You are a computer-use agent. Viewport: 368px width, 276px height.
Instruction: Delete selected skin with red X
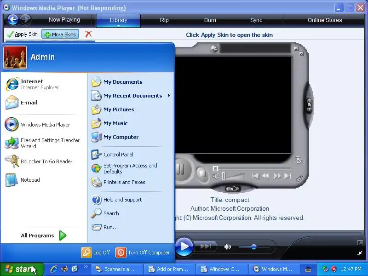(x=88, y=34)
